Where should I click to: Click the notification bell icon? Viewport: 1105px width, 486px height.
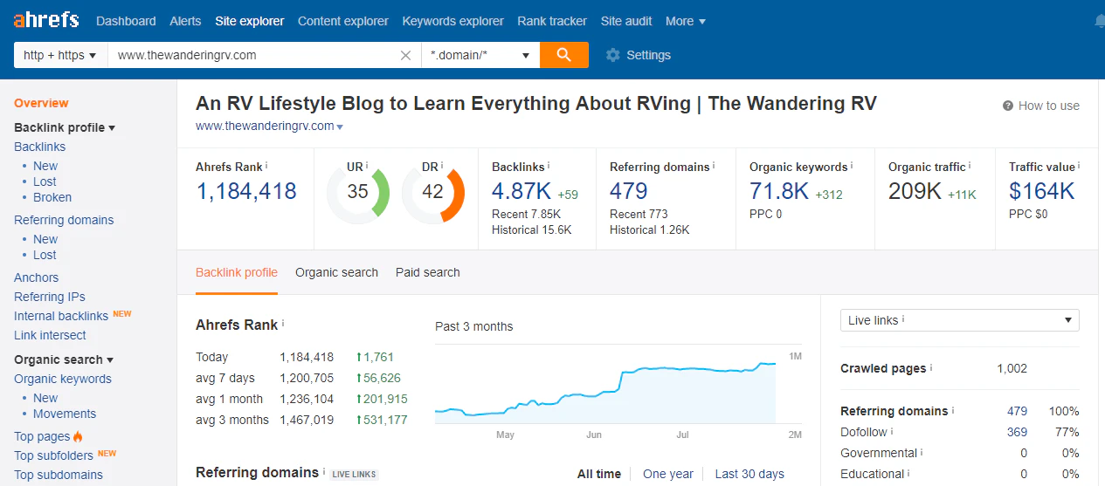coord(1099,21)
